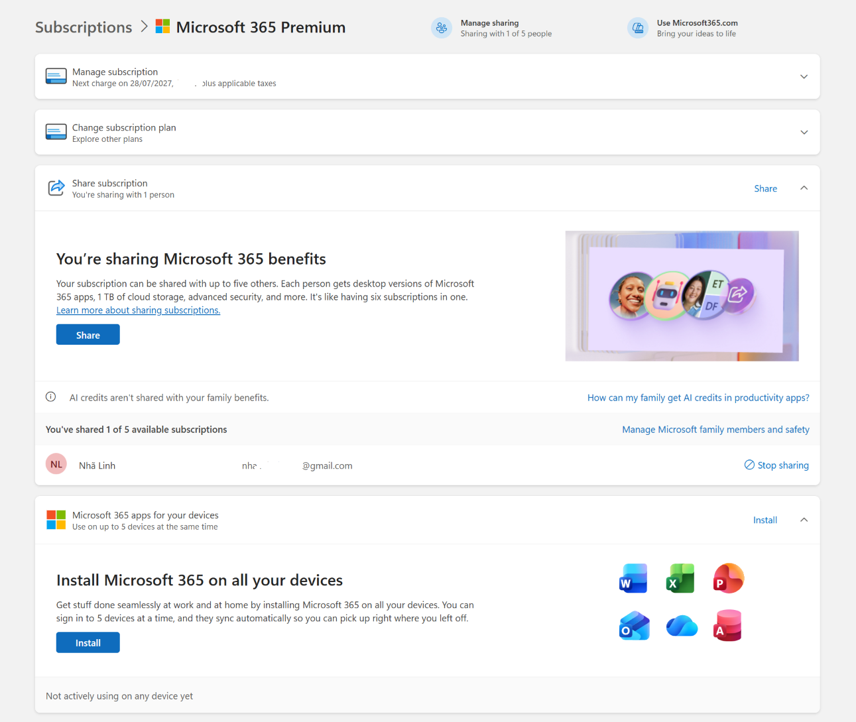This screenshot has height=722, width=856.
Task: Collapse the Share subscription section
Action: [804, 188]
